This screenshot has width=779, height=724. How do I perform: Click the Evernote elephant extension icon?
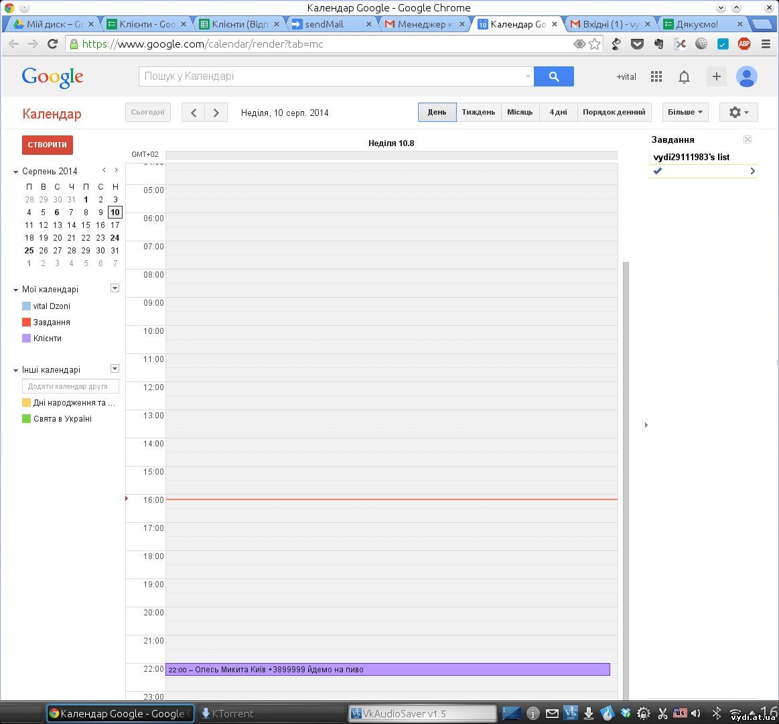coord(659,44)
